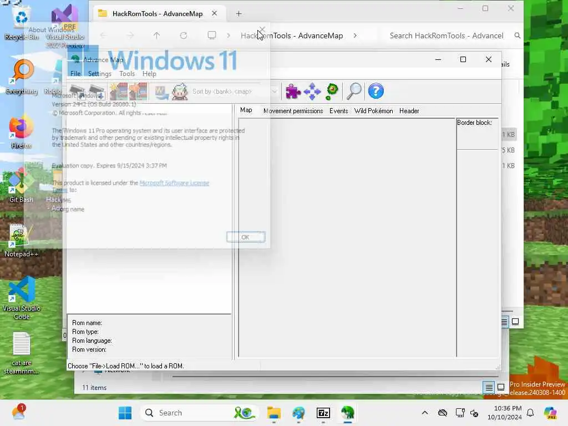This screenshot has height=426, width=568.
Task: Select large icons view in File Explorer status bar
Action: 501,387
